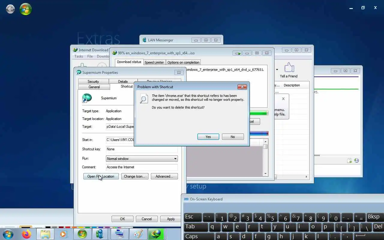The width and height of the screenshot is (384, 240).
Task: Click the Supermium Properties title bar icon
Action: [x=79, y=73]
